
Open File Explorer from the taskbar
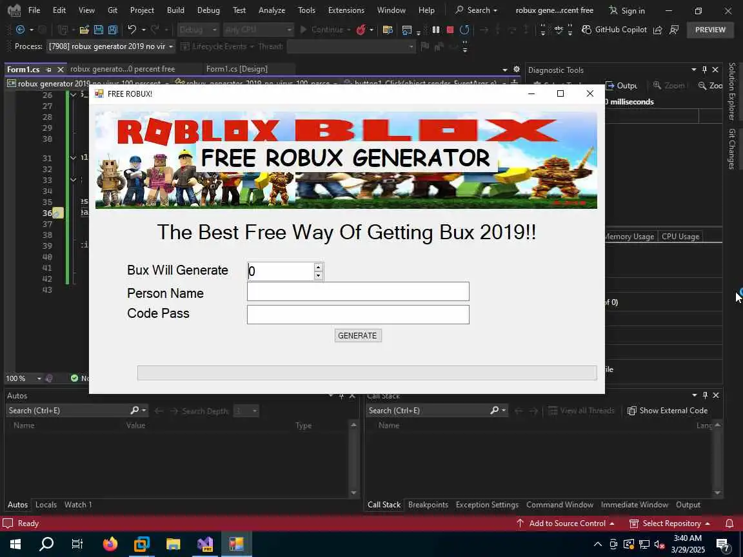click(x=173, y=543)
